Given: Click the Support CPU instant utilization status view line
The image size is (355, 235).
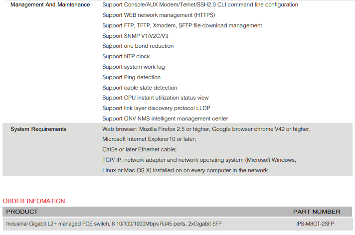Looking at the screenshot, I should [x=156, y=98].
